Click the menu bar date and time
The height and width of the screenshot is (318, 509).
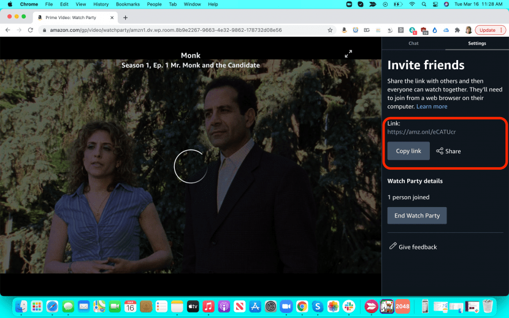(478, 4)
